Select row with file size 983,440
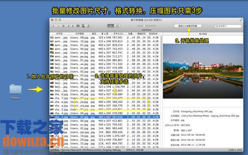Viewport: 248px width, 155px height. 105,129
